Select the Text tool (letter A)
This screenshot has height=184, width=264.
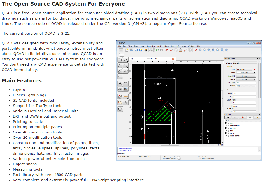click(120, 83)
